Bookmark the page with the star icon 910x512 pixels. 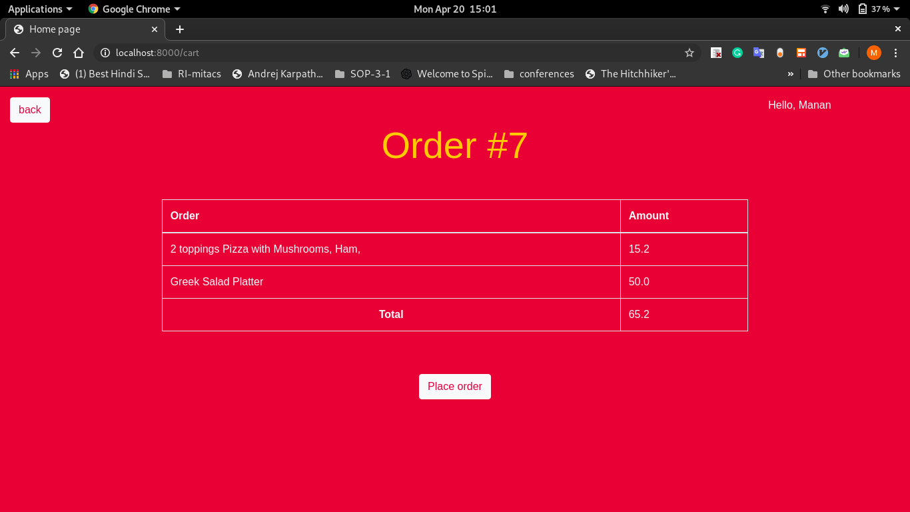[x=689, y=53]
